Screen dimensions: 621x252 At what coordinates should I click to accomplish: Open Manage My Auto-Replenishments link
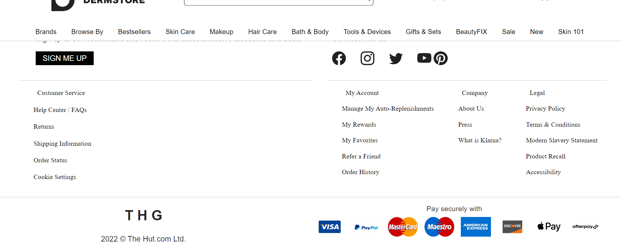coord(388,109)
